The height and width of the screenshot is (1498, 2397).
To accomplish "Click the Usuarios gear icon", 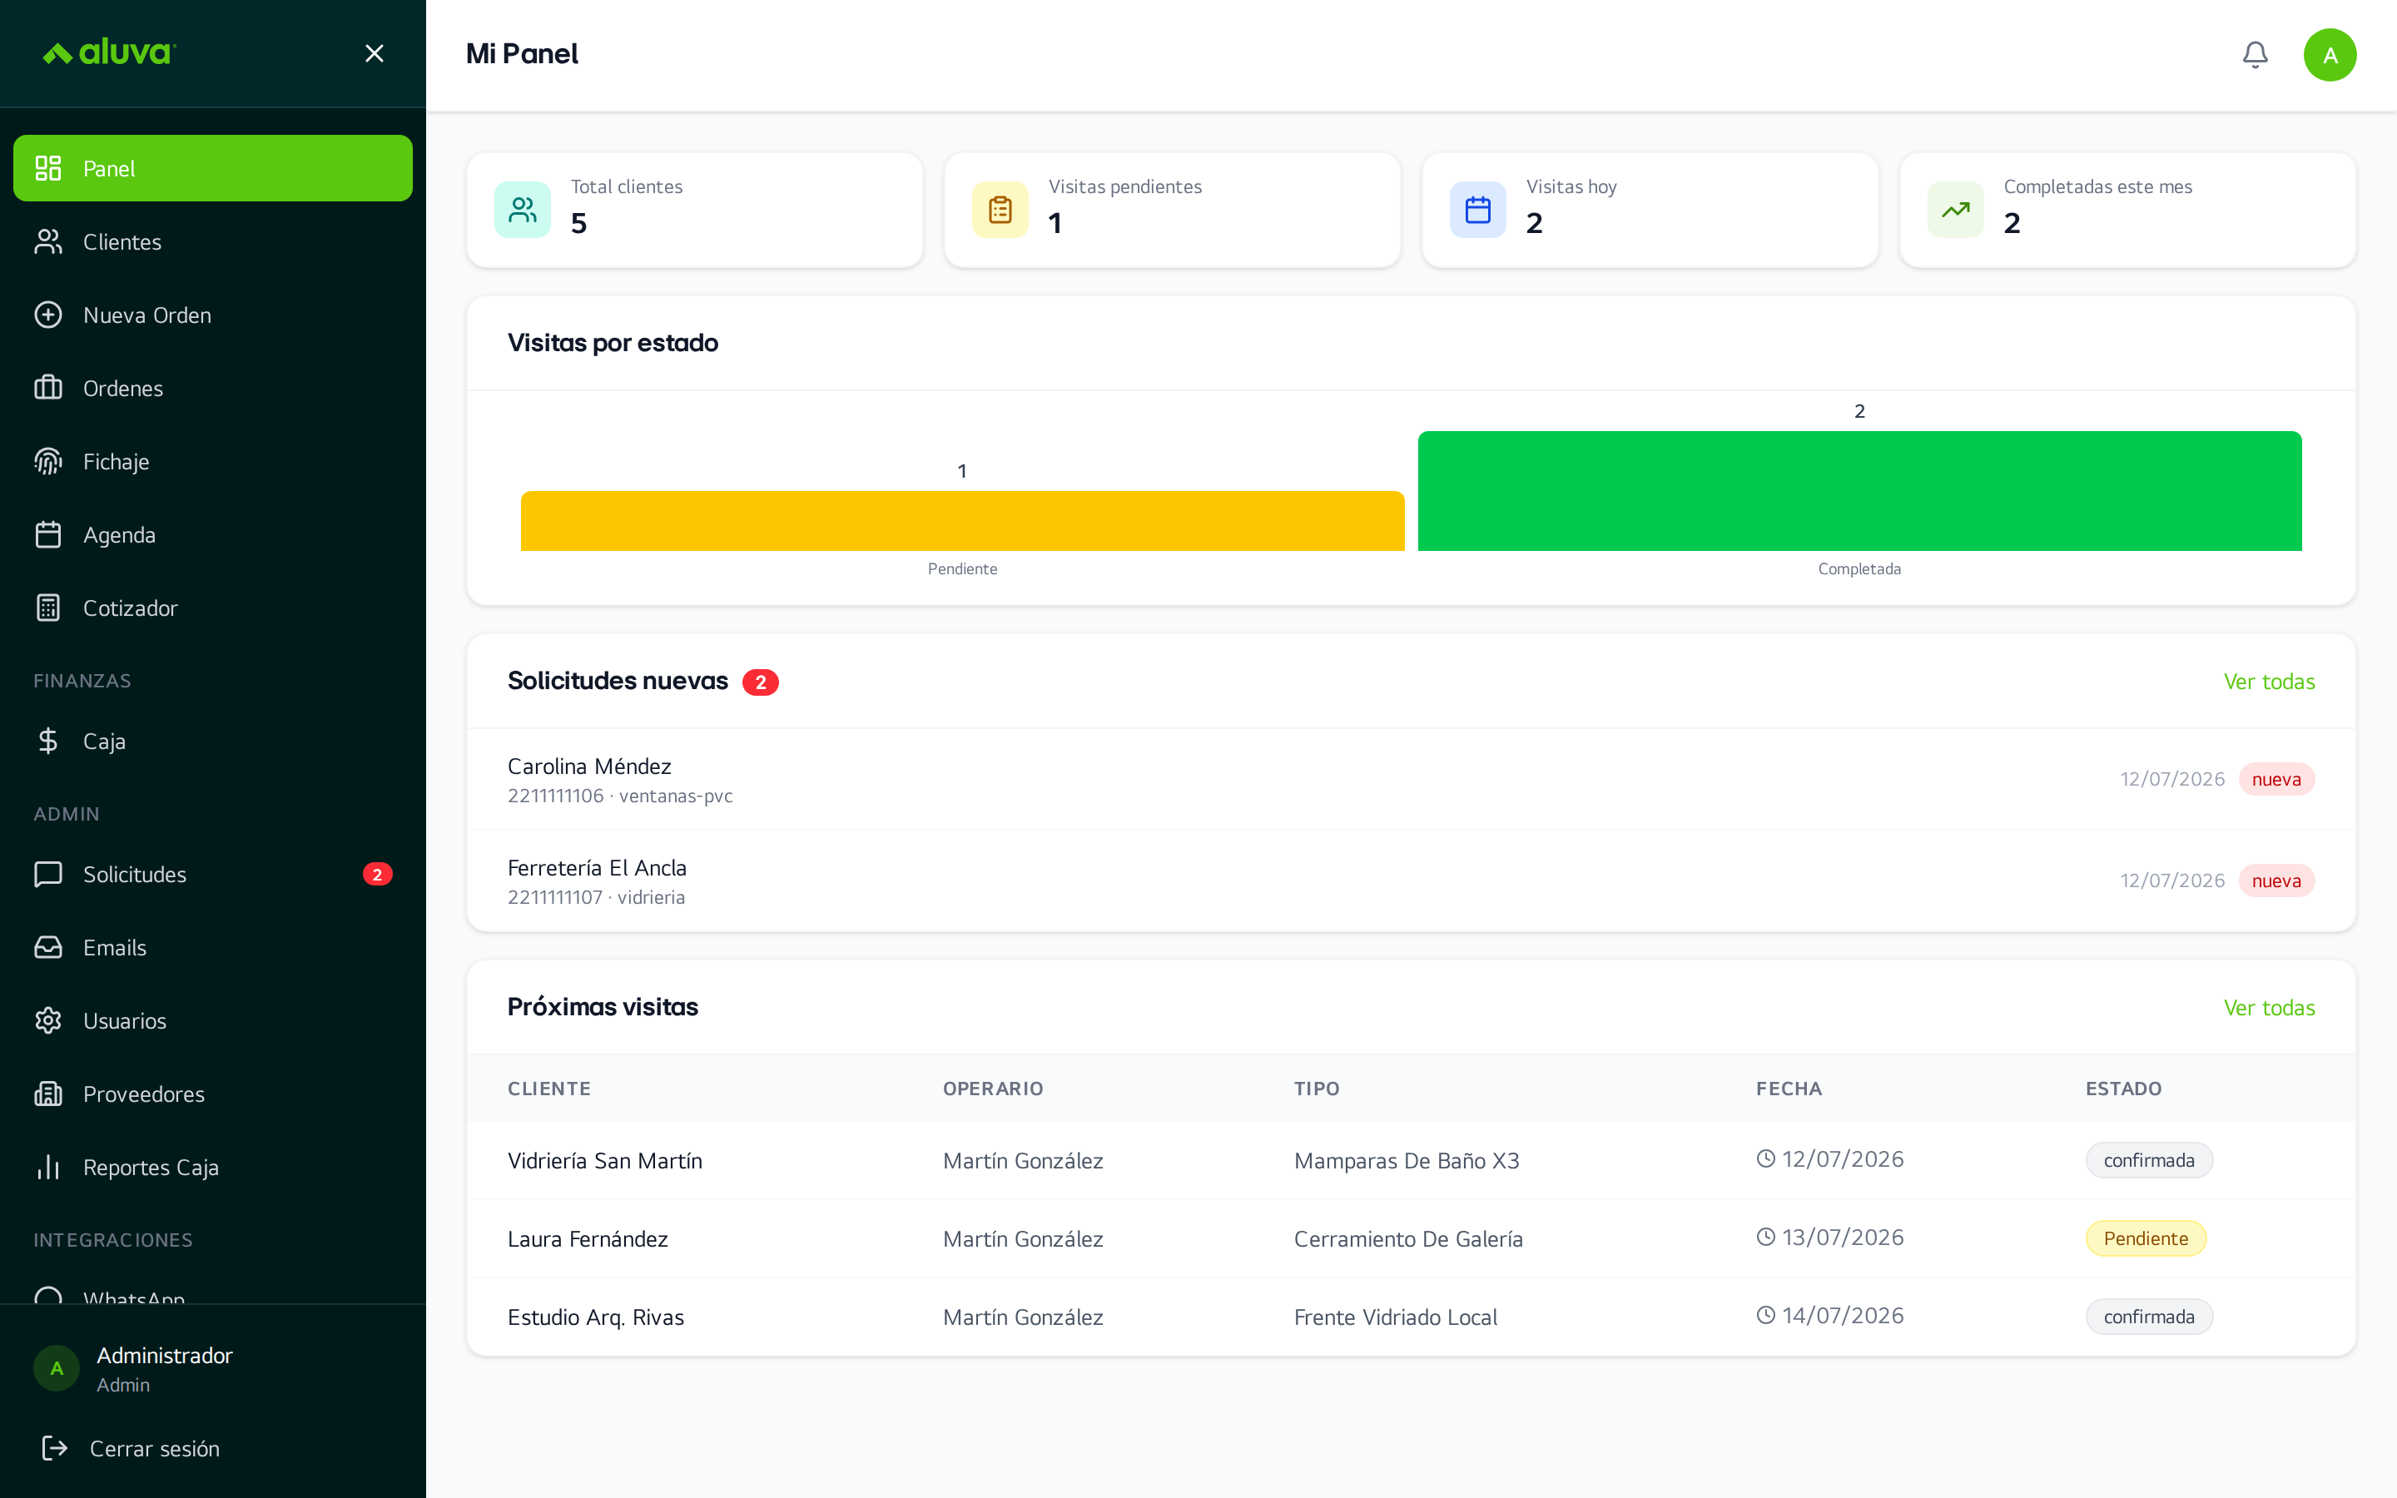I will pyautogui.click(x=48, y=1020).
